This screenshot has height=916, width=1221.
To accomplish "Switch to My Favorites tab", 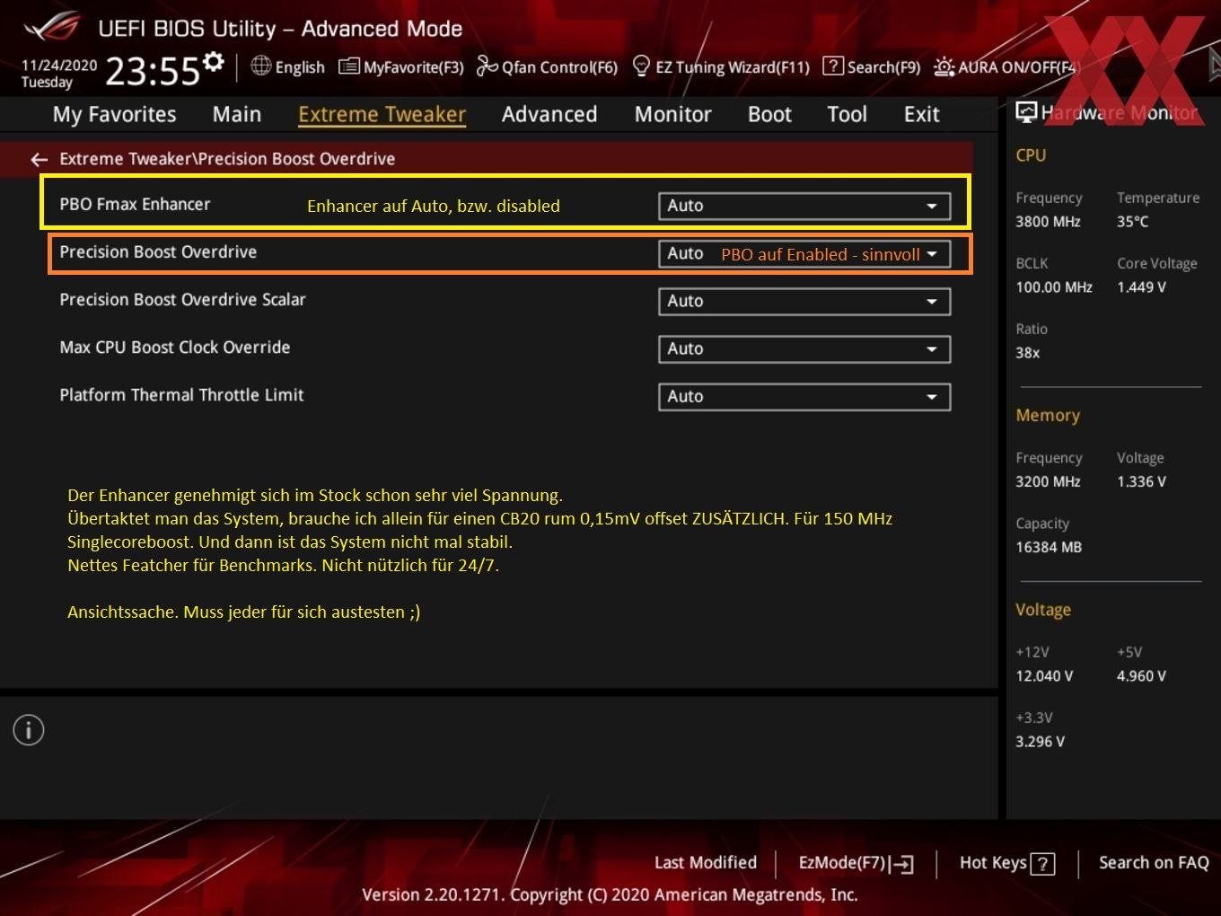I will coord(114,115).
